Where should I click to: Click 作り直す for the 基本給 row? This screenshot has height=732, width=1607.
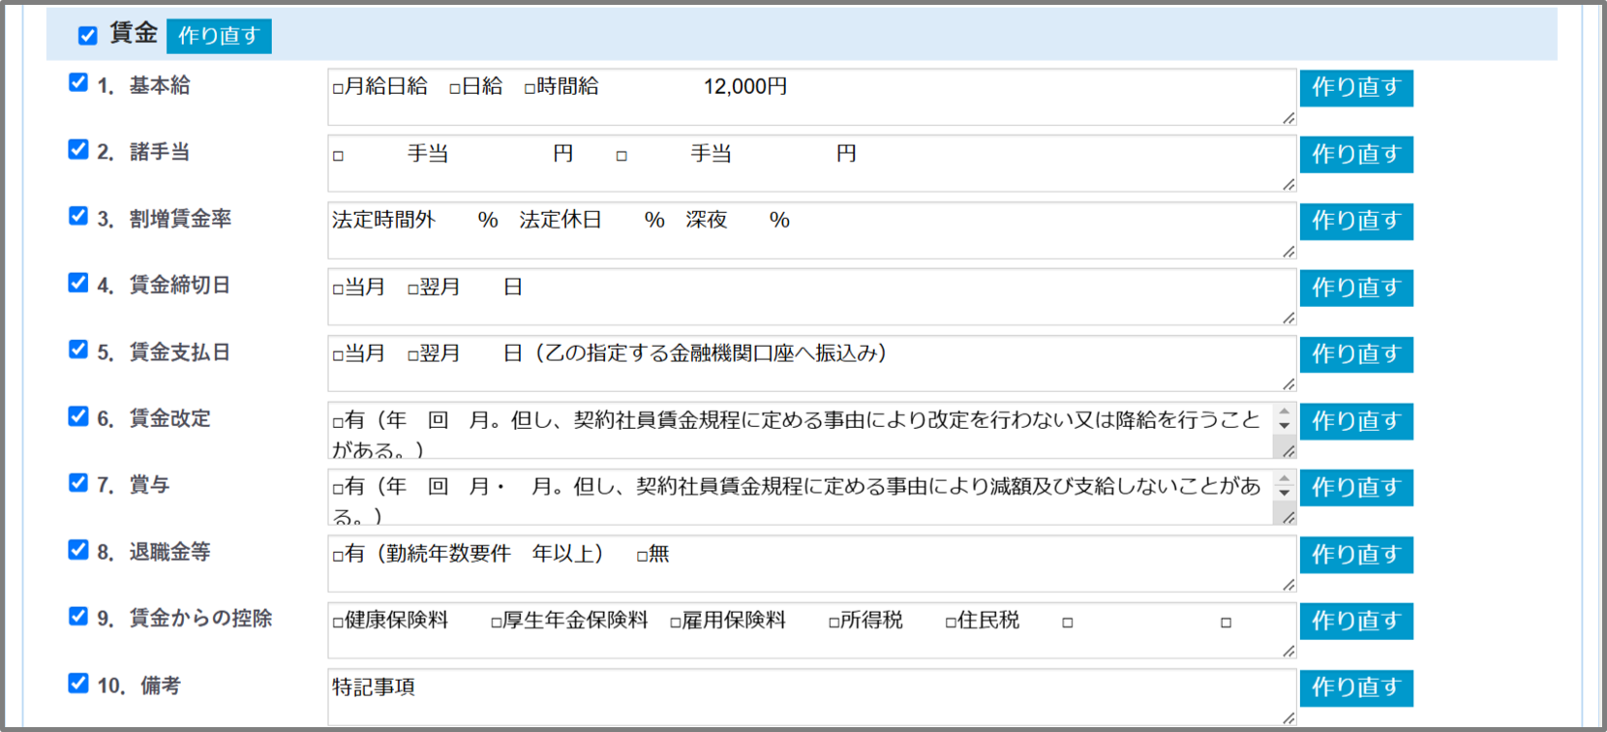point(1356,88)
